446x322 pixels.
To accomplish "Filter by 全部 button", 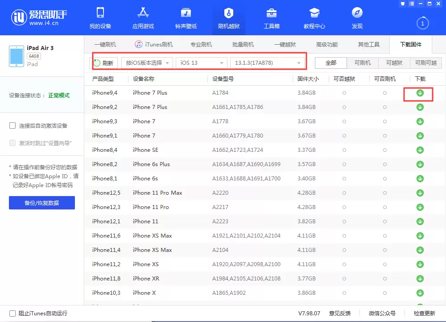I will coord(331,63).
